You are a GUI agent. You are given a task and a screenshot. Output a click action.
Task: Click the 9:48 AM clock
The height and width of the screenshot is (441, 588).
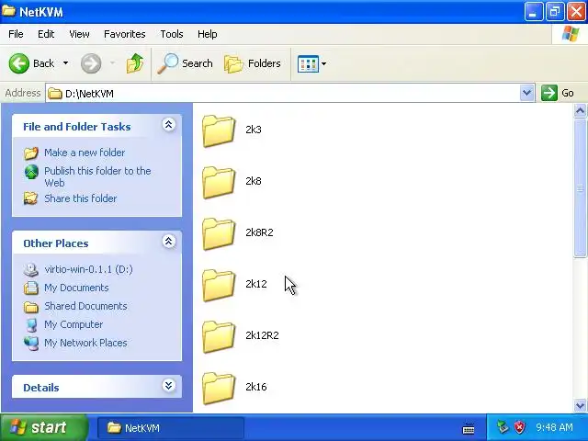pyautogui.click(x=554, y=427)
